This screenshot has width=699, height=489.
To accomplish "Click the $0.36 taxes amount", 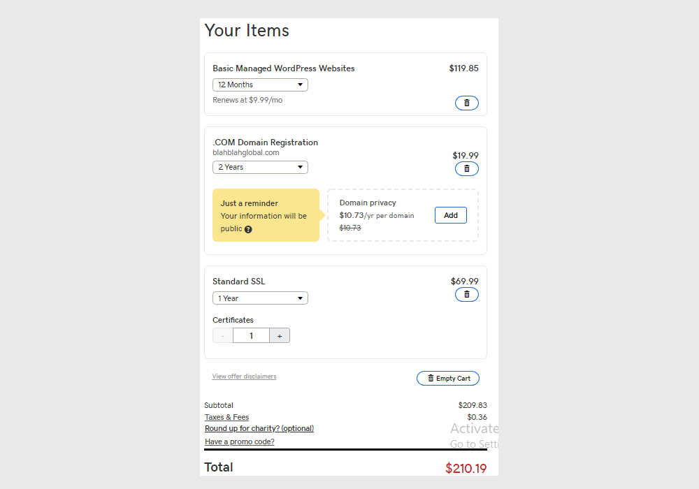I will pos(477,417).
